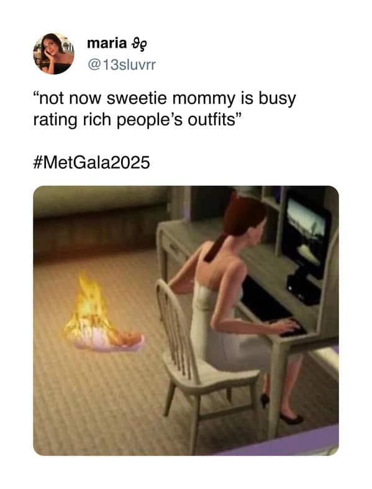Click the black computer tower beside monitor
This screenshot has width=372, height=489.
pos(303,286)
